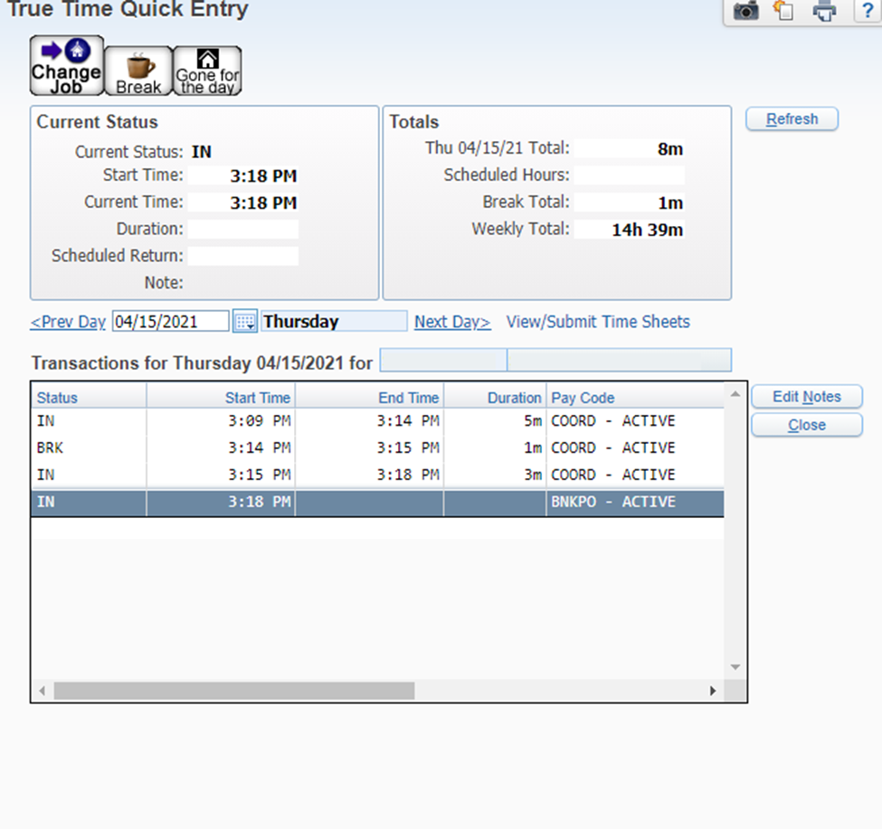This screenshot has width=882, height=829.
Task: Click the Refresh button
Action: point(792,119)
